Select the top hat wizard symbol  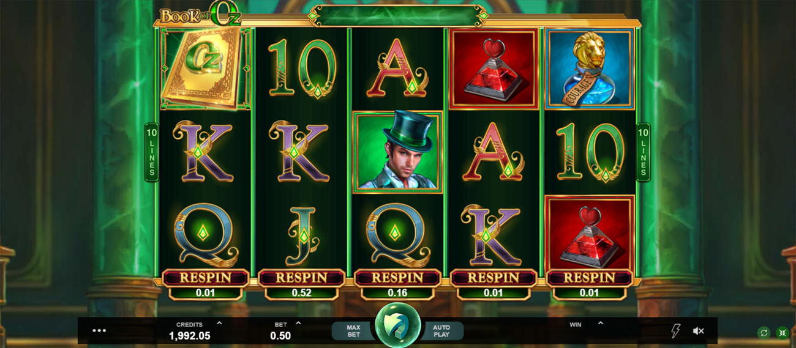[398, 151]
